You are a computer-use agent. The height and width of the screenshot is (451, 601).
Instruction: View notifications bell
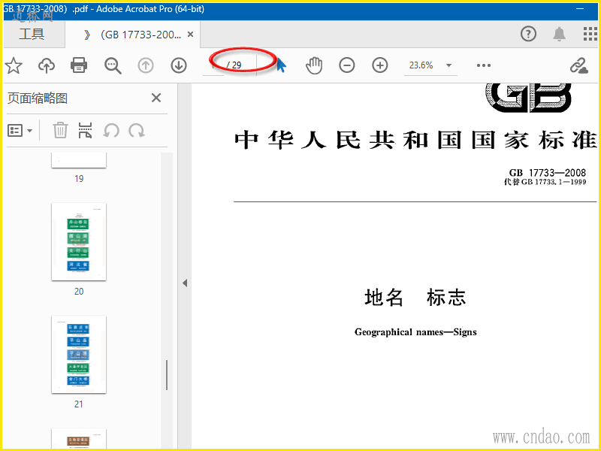559,34
